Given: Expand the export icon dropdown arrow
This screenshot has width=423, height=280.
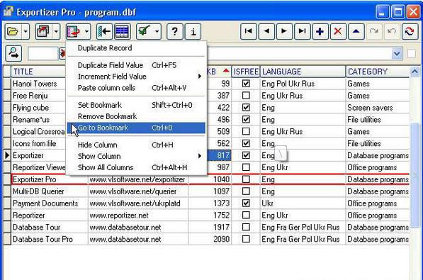Looking at the screenshot, I should (56, 32).
